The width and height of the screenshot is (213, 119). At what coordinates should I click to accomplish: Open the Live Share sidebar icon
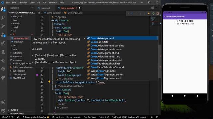click(x=3, y=78)
